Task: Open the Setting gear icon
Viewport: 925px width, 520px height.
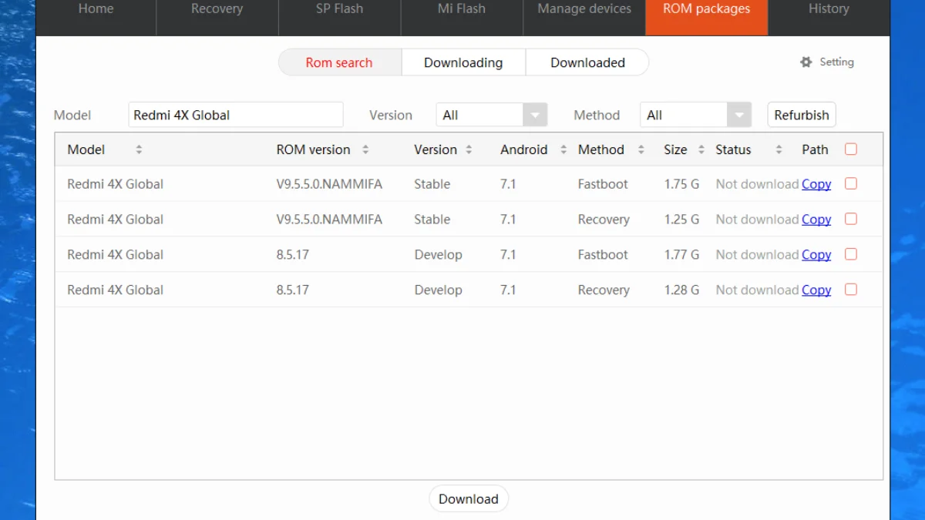Action: (806, 62)
